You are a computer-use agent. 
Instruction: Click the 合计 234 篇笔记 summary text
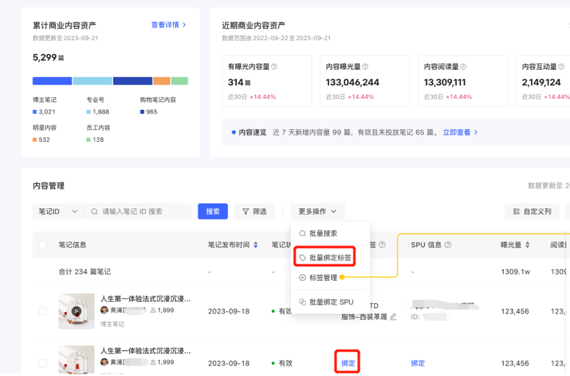84,272
